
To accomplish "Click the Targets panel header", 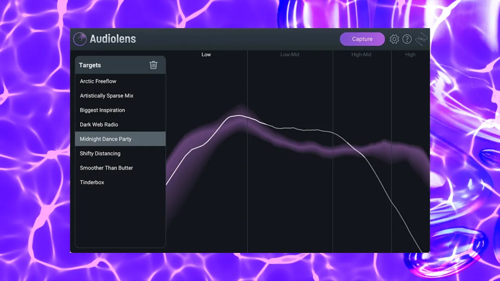I will (120, 65).
